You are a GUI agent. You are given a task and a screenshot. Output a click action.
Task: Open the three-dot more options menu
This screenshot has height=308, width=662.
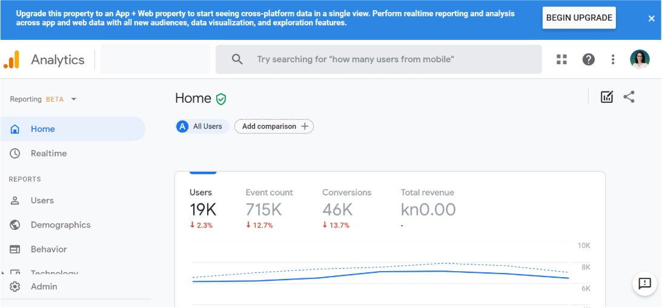613,59
